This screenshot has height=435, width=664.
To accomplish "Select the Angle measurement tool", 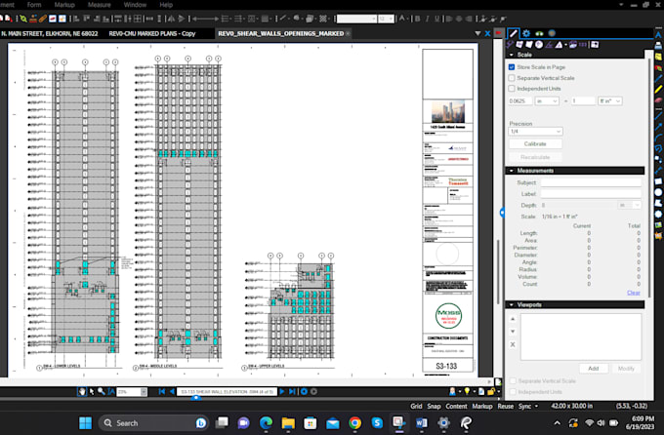I will click(x=549, y=45).
